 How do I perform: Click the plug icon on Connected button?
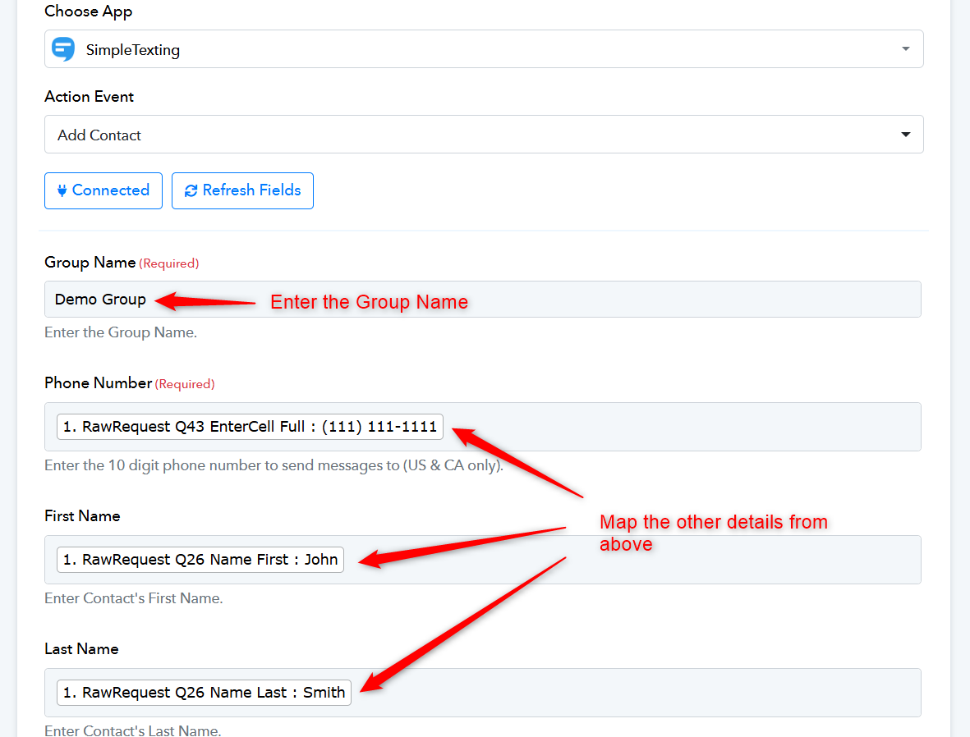pyautogui.click(x=62, y=190)
